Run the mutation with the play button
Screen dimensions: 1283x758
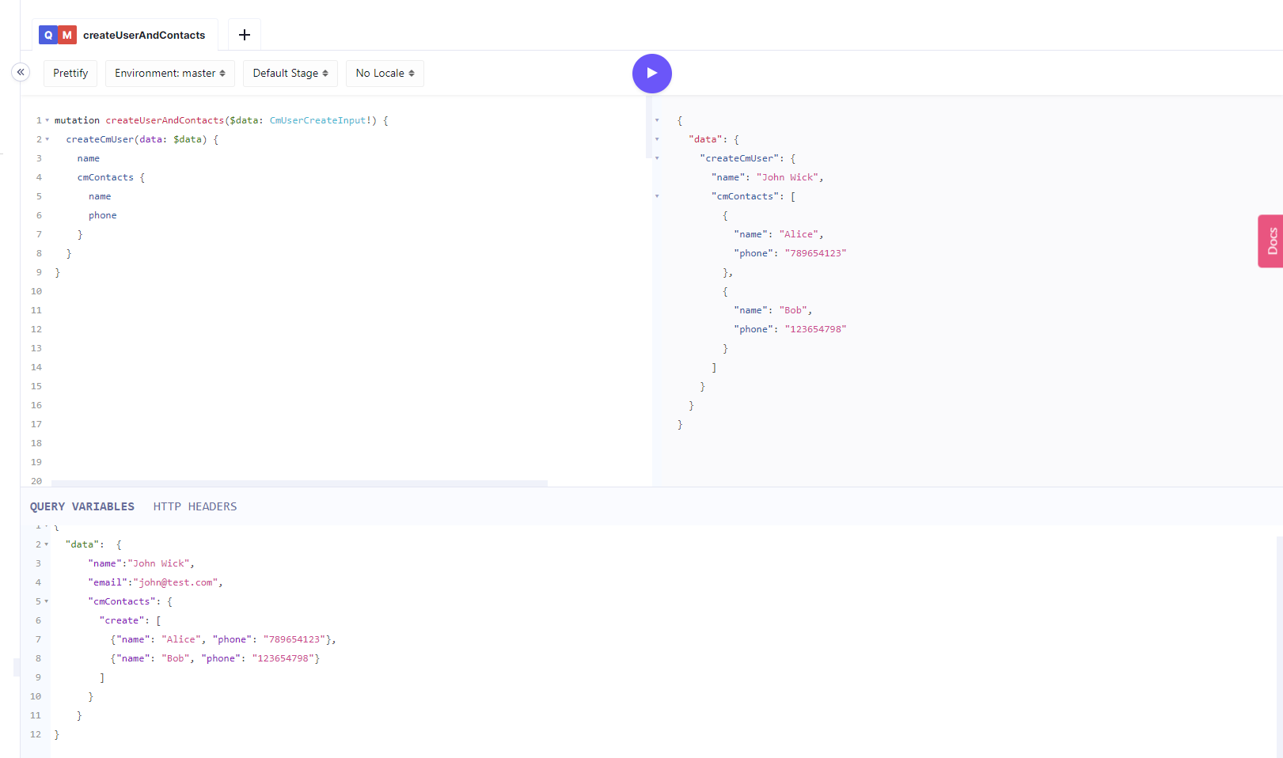[651, 74]
